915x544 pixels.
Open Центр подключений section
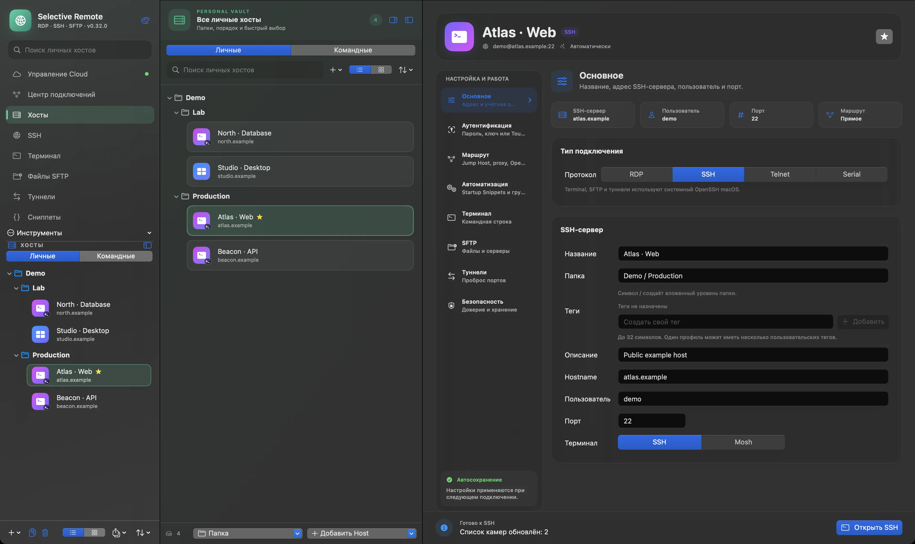(x=80, y=95)
